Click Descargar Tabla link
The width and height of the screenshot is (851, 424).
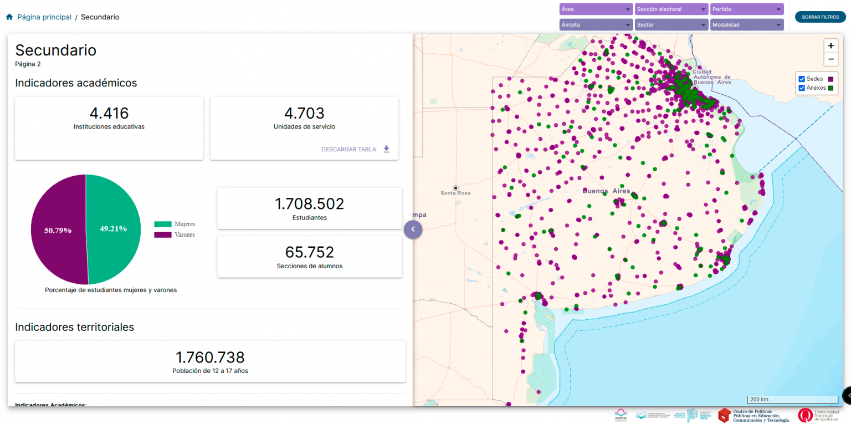[x=348, y=149]
